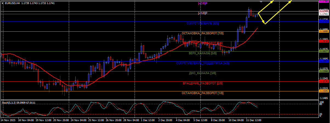Click the 26 Nov 20:00 time label

[113, 120]
